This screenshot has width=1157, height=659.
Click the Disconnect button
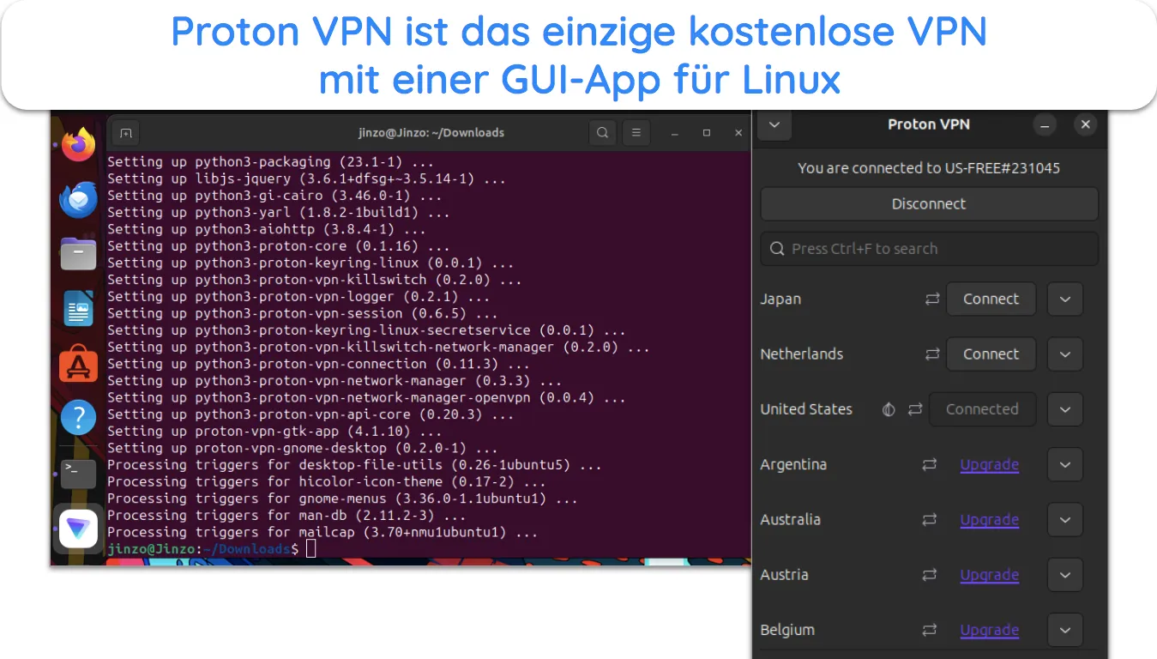[929, 204]
